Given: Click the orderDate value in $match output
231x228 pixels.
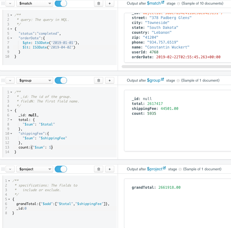Looking at the screenshot, I should (x=188, y=57).
